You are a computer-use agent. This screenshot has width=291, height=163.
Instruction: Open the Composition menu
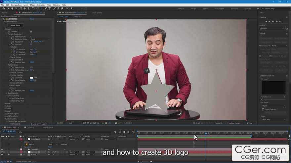coord(16,5)
